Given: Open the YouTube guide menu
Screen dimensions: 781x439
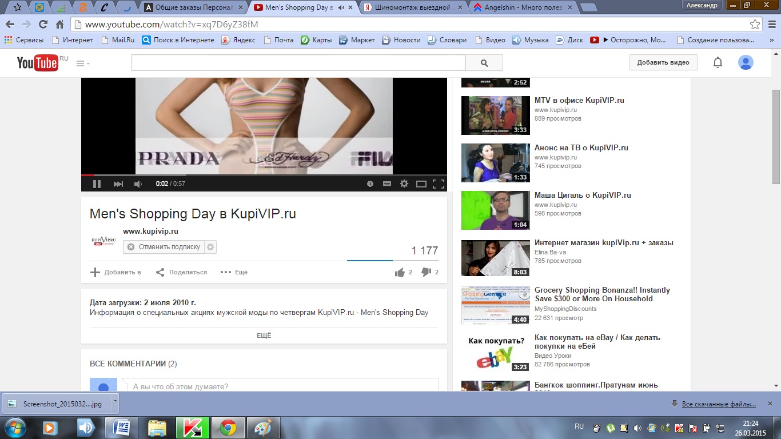Looking at the screenshot, I should [83, 63].
